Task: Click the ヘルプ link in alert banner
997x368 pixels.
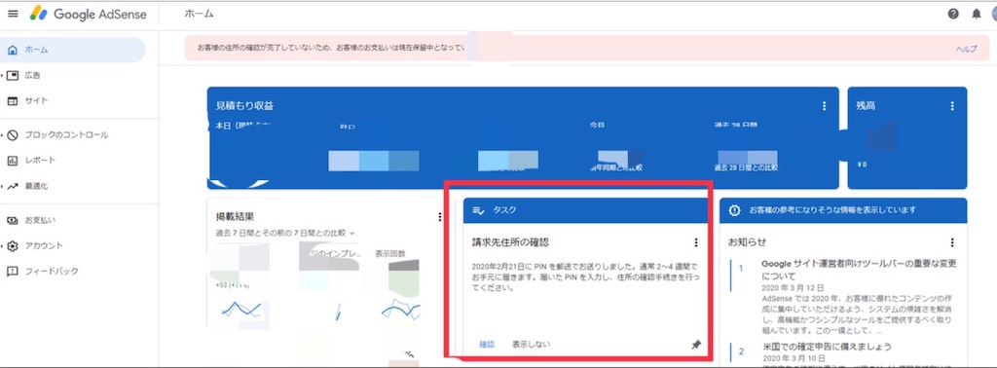Action: click(x=967, y=49)
